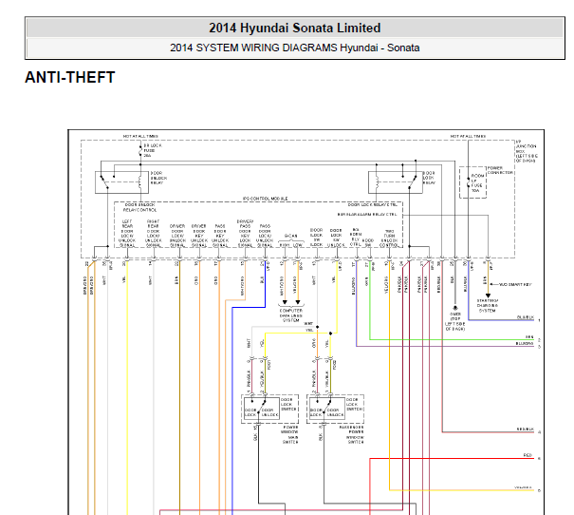The image size is (574, 515).
Task: Click "DRIVER DOOR KEY UNLOCK SIGNAL" pin label
Action: tap(199, 236)
